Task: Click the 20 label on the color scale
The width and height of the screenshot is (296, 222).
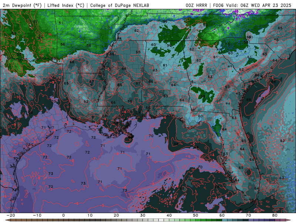Action: click(116, 215)
